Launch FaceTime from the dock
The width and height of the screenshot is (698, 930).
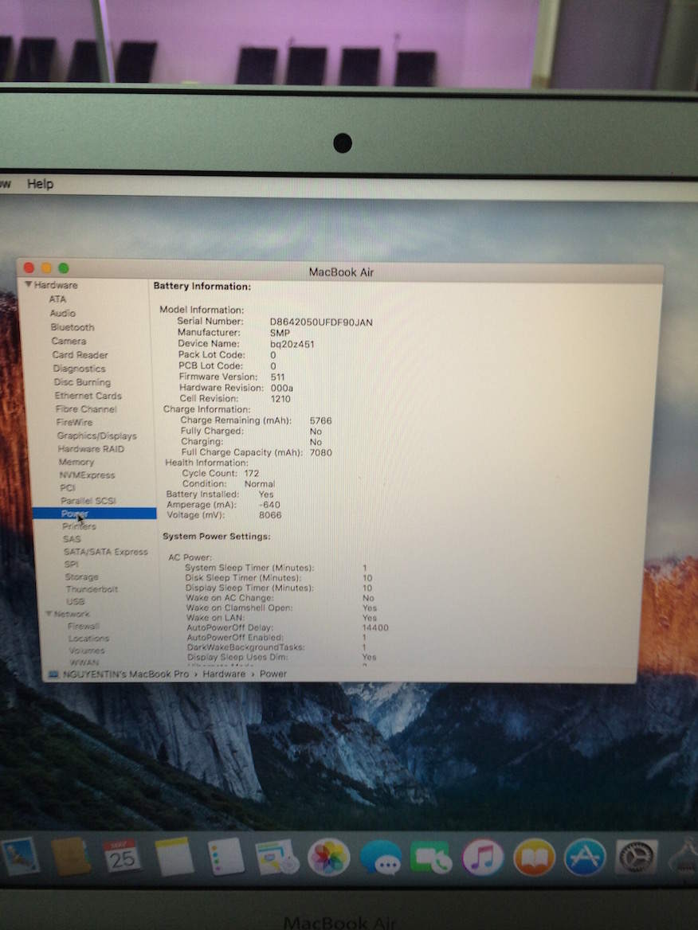pyautogui.click(x=431, y=858)
